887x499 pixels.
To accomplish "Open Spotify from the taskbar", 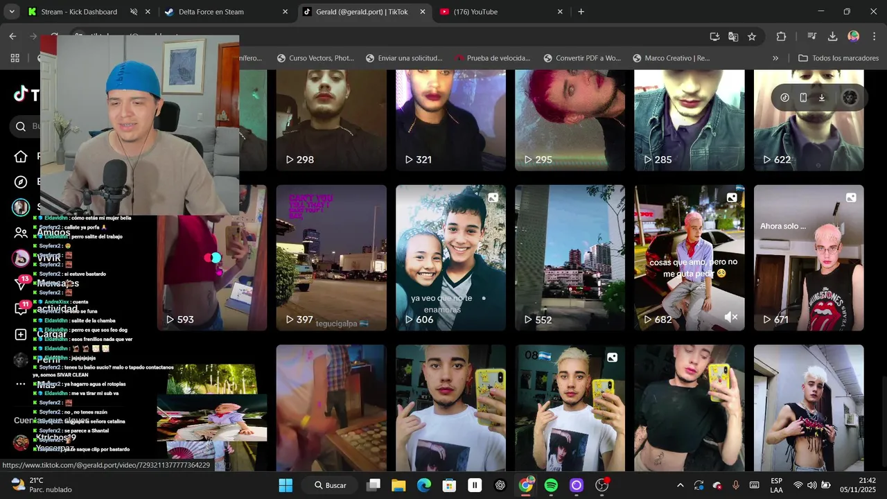I will pyautogui.click(x=551, y=485).
